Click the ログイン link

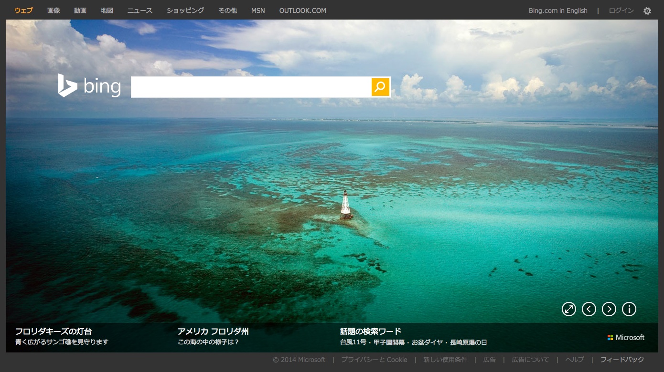coord(621,10)
